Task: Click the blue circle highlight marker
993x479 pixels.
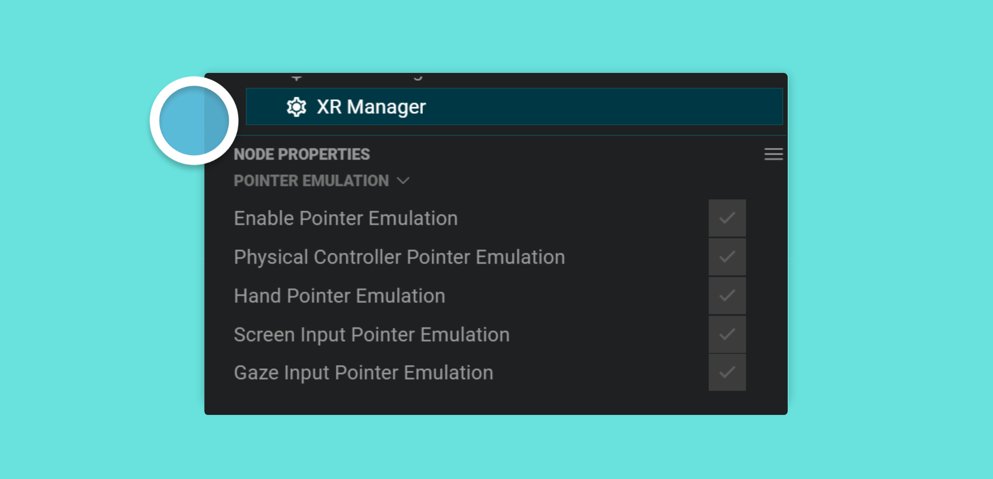Action: pyautogui.click(x=194, y=121)
